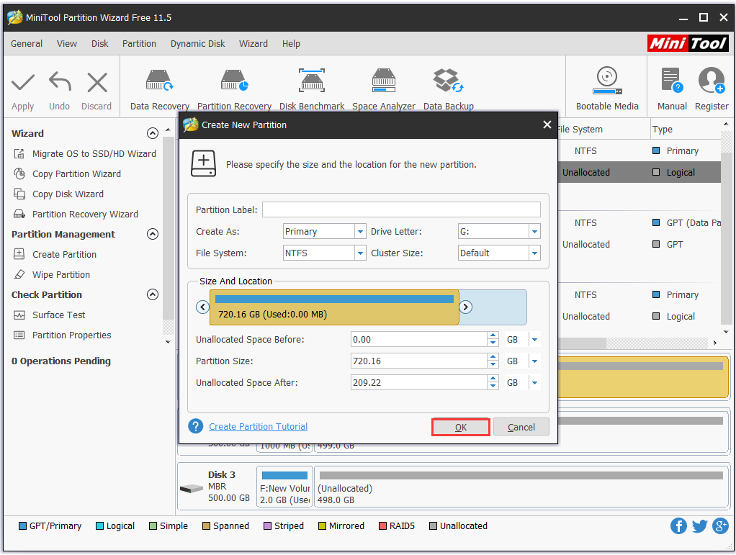Open the Help menu
The width and height of the screenshot is (736, 555).
click(x=291, y=44)
